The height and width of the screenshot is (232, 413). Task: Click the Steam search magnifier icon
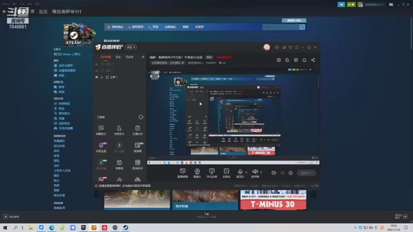tap(302, 27)
